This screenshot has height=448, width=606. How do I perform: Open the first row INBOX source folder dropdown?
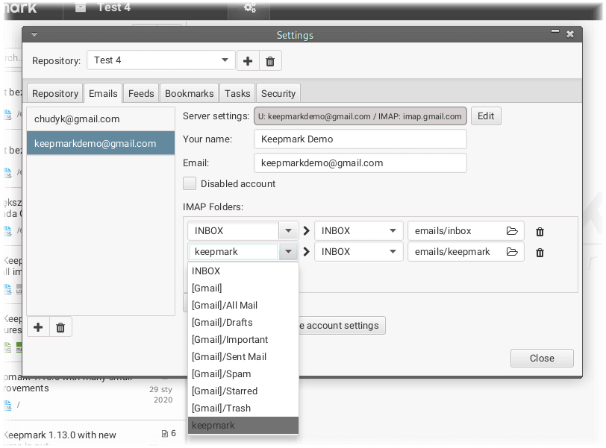288,231
